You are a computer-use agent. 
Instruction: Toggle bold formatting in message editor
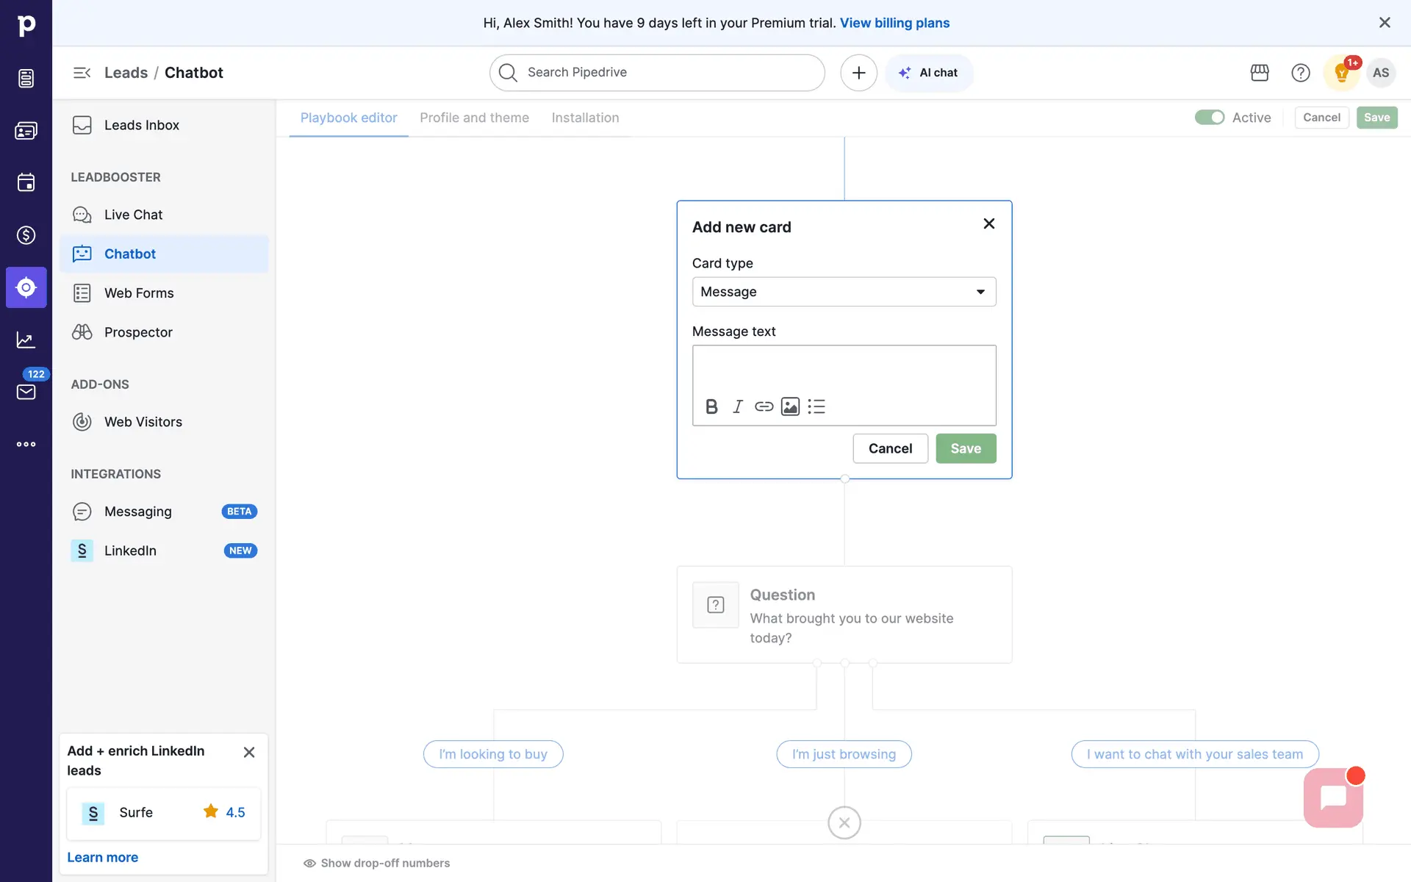coord(711,406)
